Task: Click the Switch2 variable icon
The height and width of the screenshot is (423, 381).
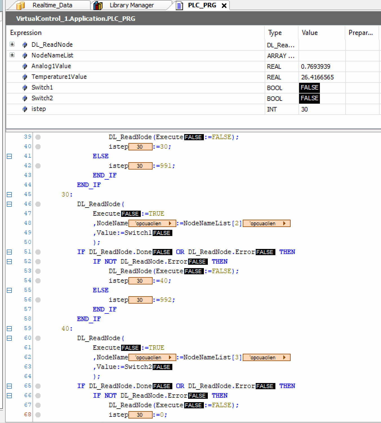Action: (25, 98)
